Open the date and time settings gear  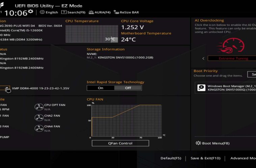pos(31,11)
